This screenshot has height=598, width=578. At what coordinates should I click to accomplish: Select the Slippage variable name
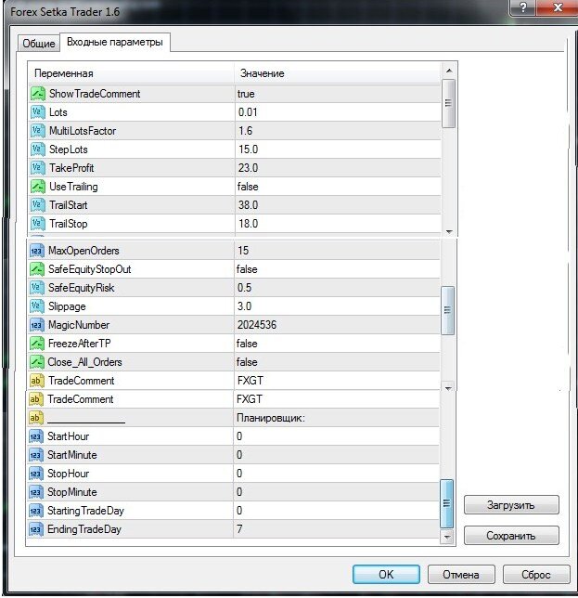[67, 306]
